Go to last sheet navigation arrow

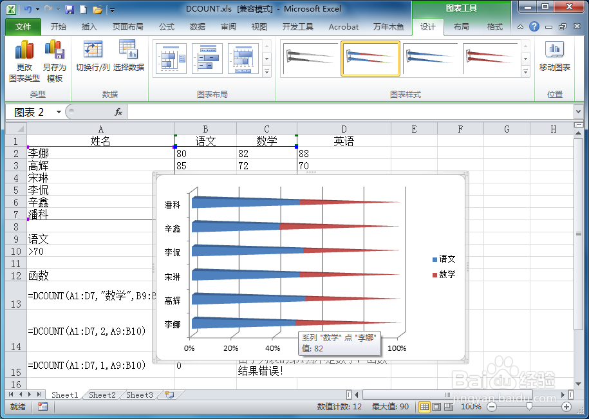39,394
